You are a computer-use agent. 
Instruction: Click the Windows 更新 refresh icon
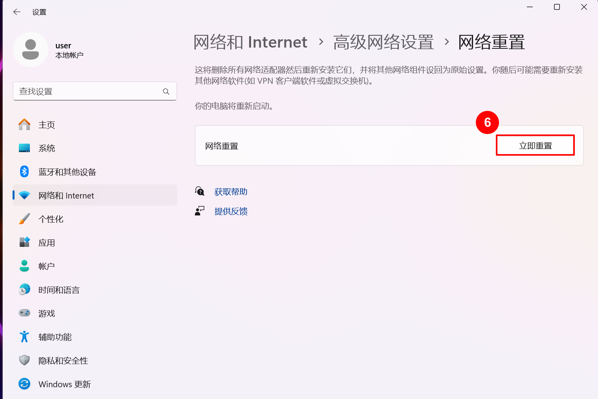pos(24,384)
